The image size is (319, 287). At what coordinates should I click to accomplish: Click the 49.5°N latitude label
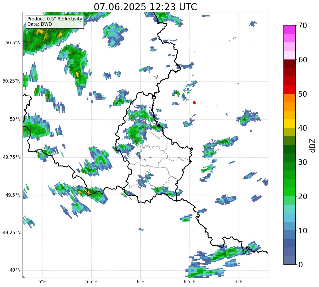[x=13, y=195]
